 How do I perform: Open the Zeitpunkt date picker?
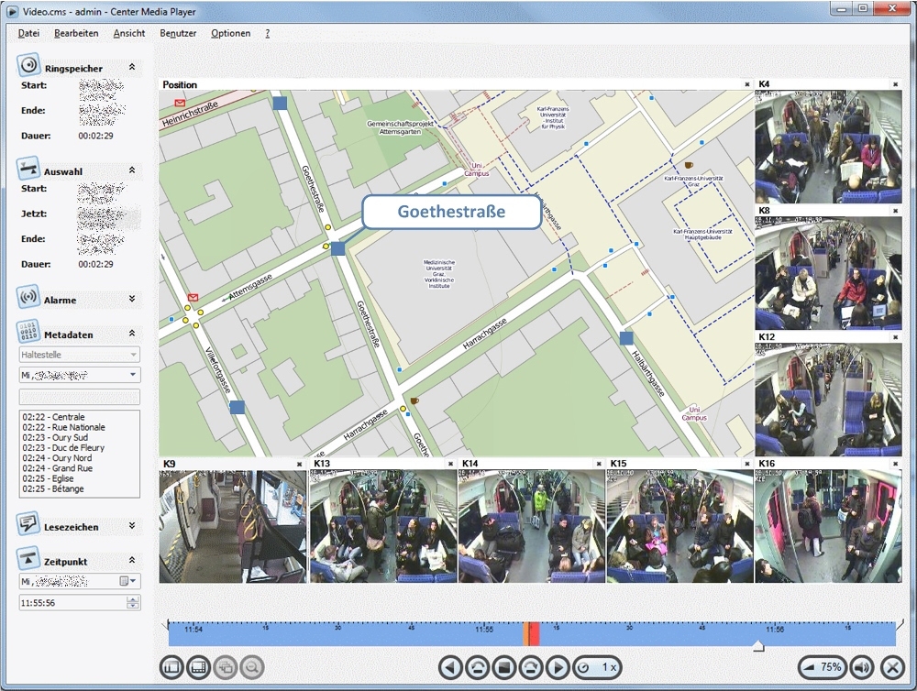[x=128, y=581]
